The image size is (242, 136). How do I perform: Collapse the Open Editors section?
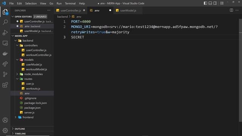tap(12, 17)
